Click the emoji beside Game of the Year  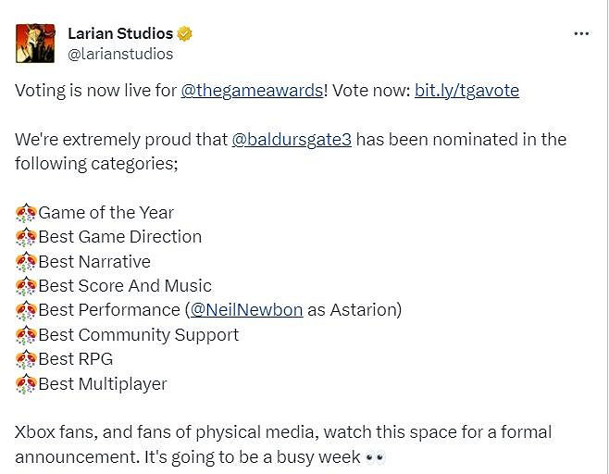click(26, 213)
